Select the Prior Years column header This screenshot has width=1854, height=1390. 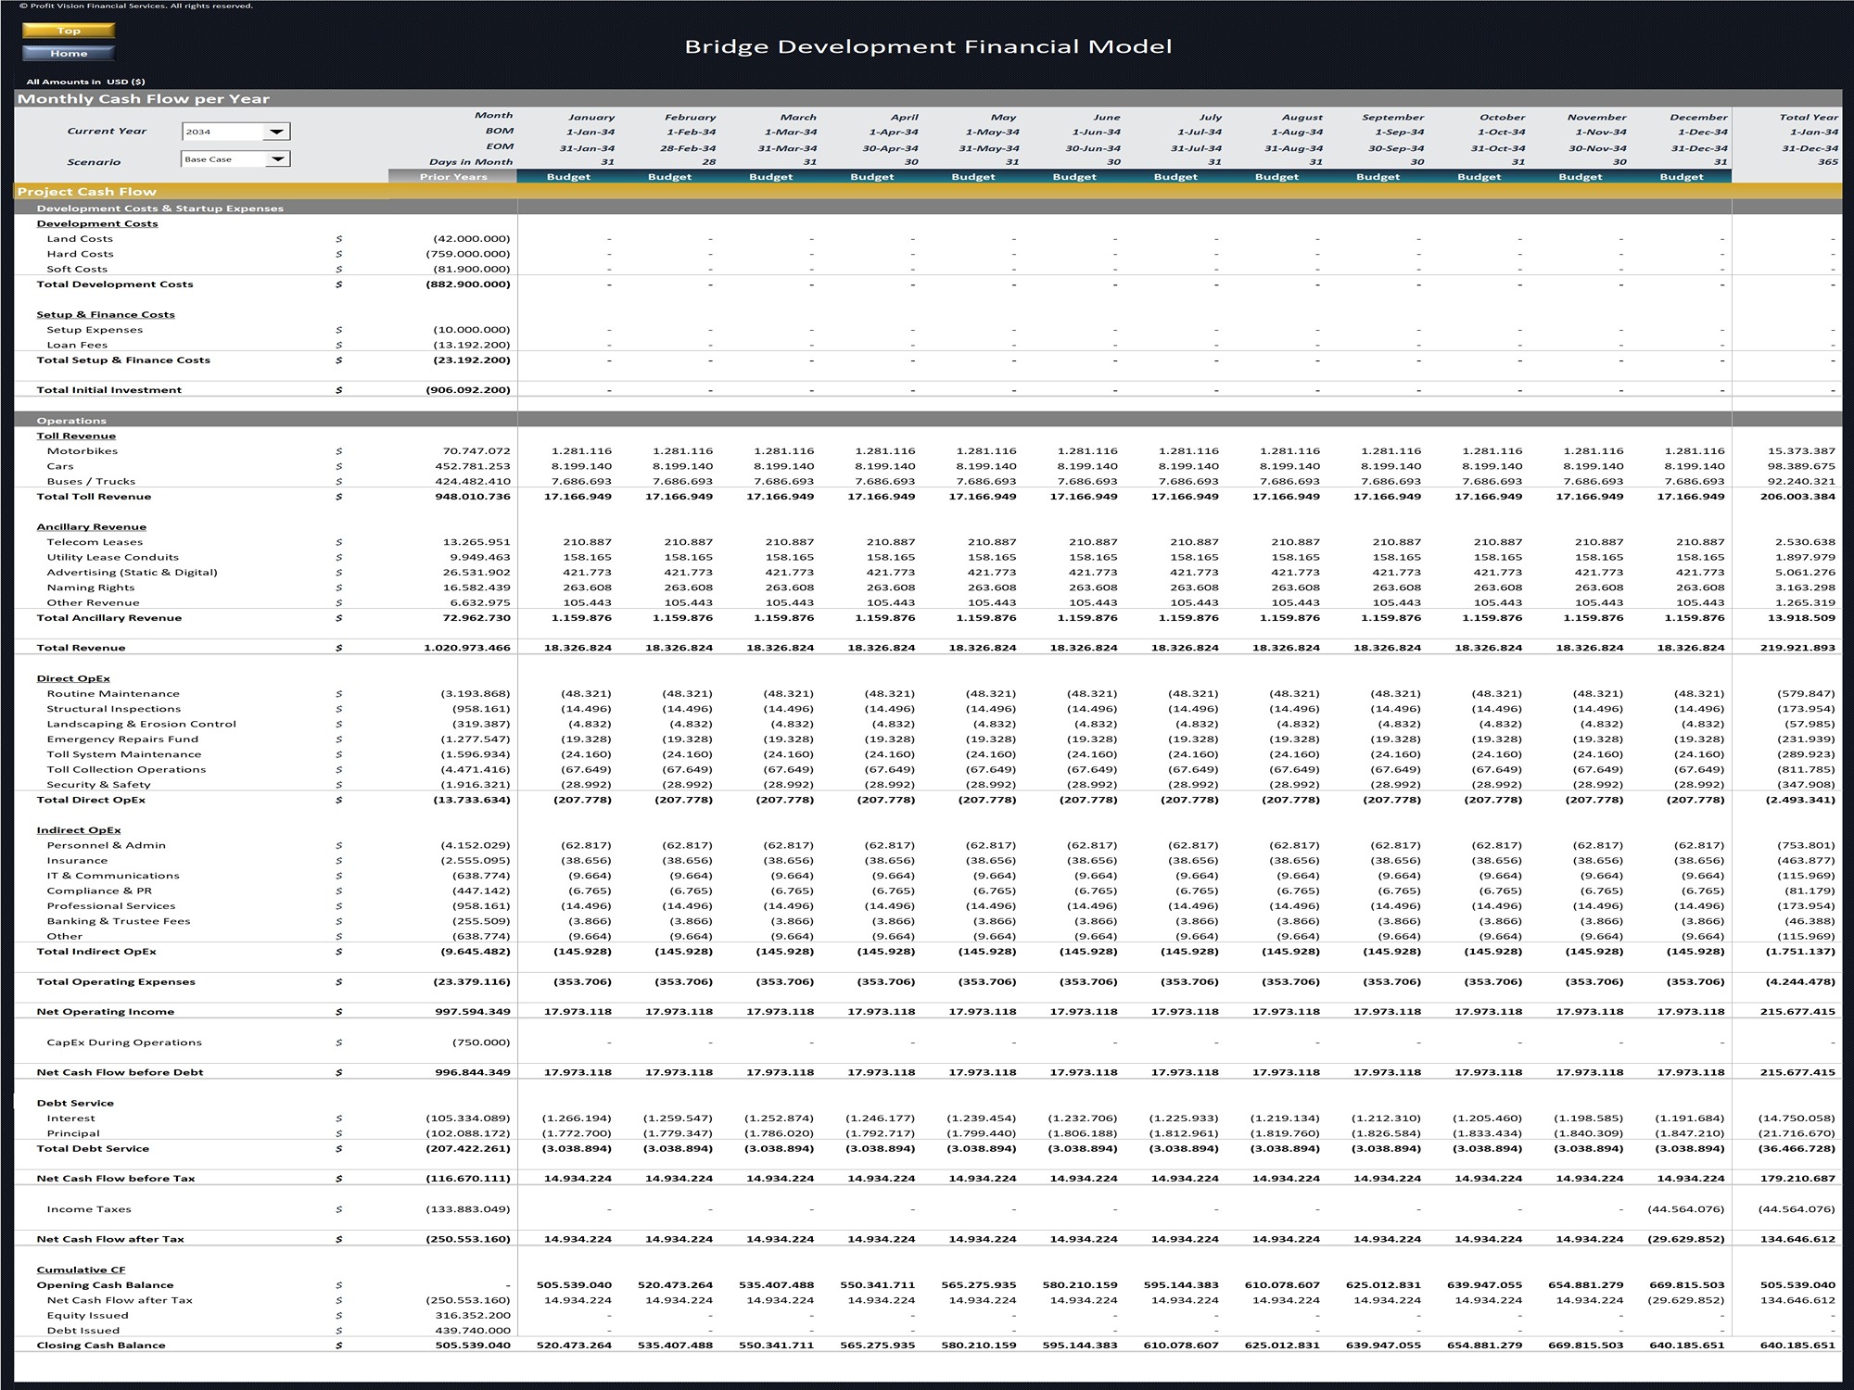tap(451, 178)
